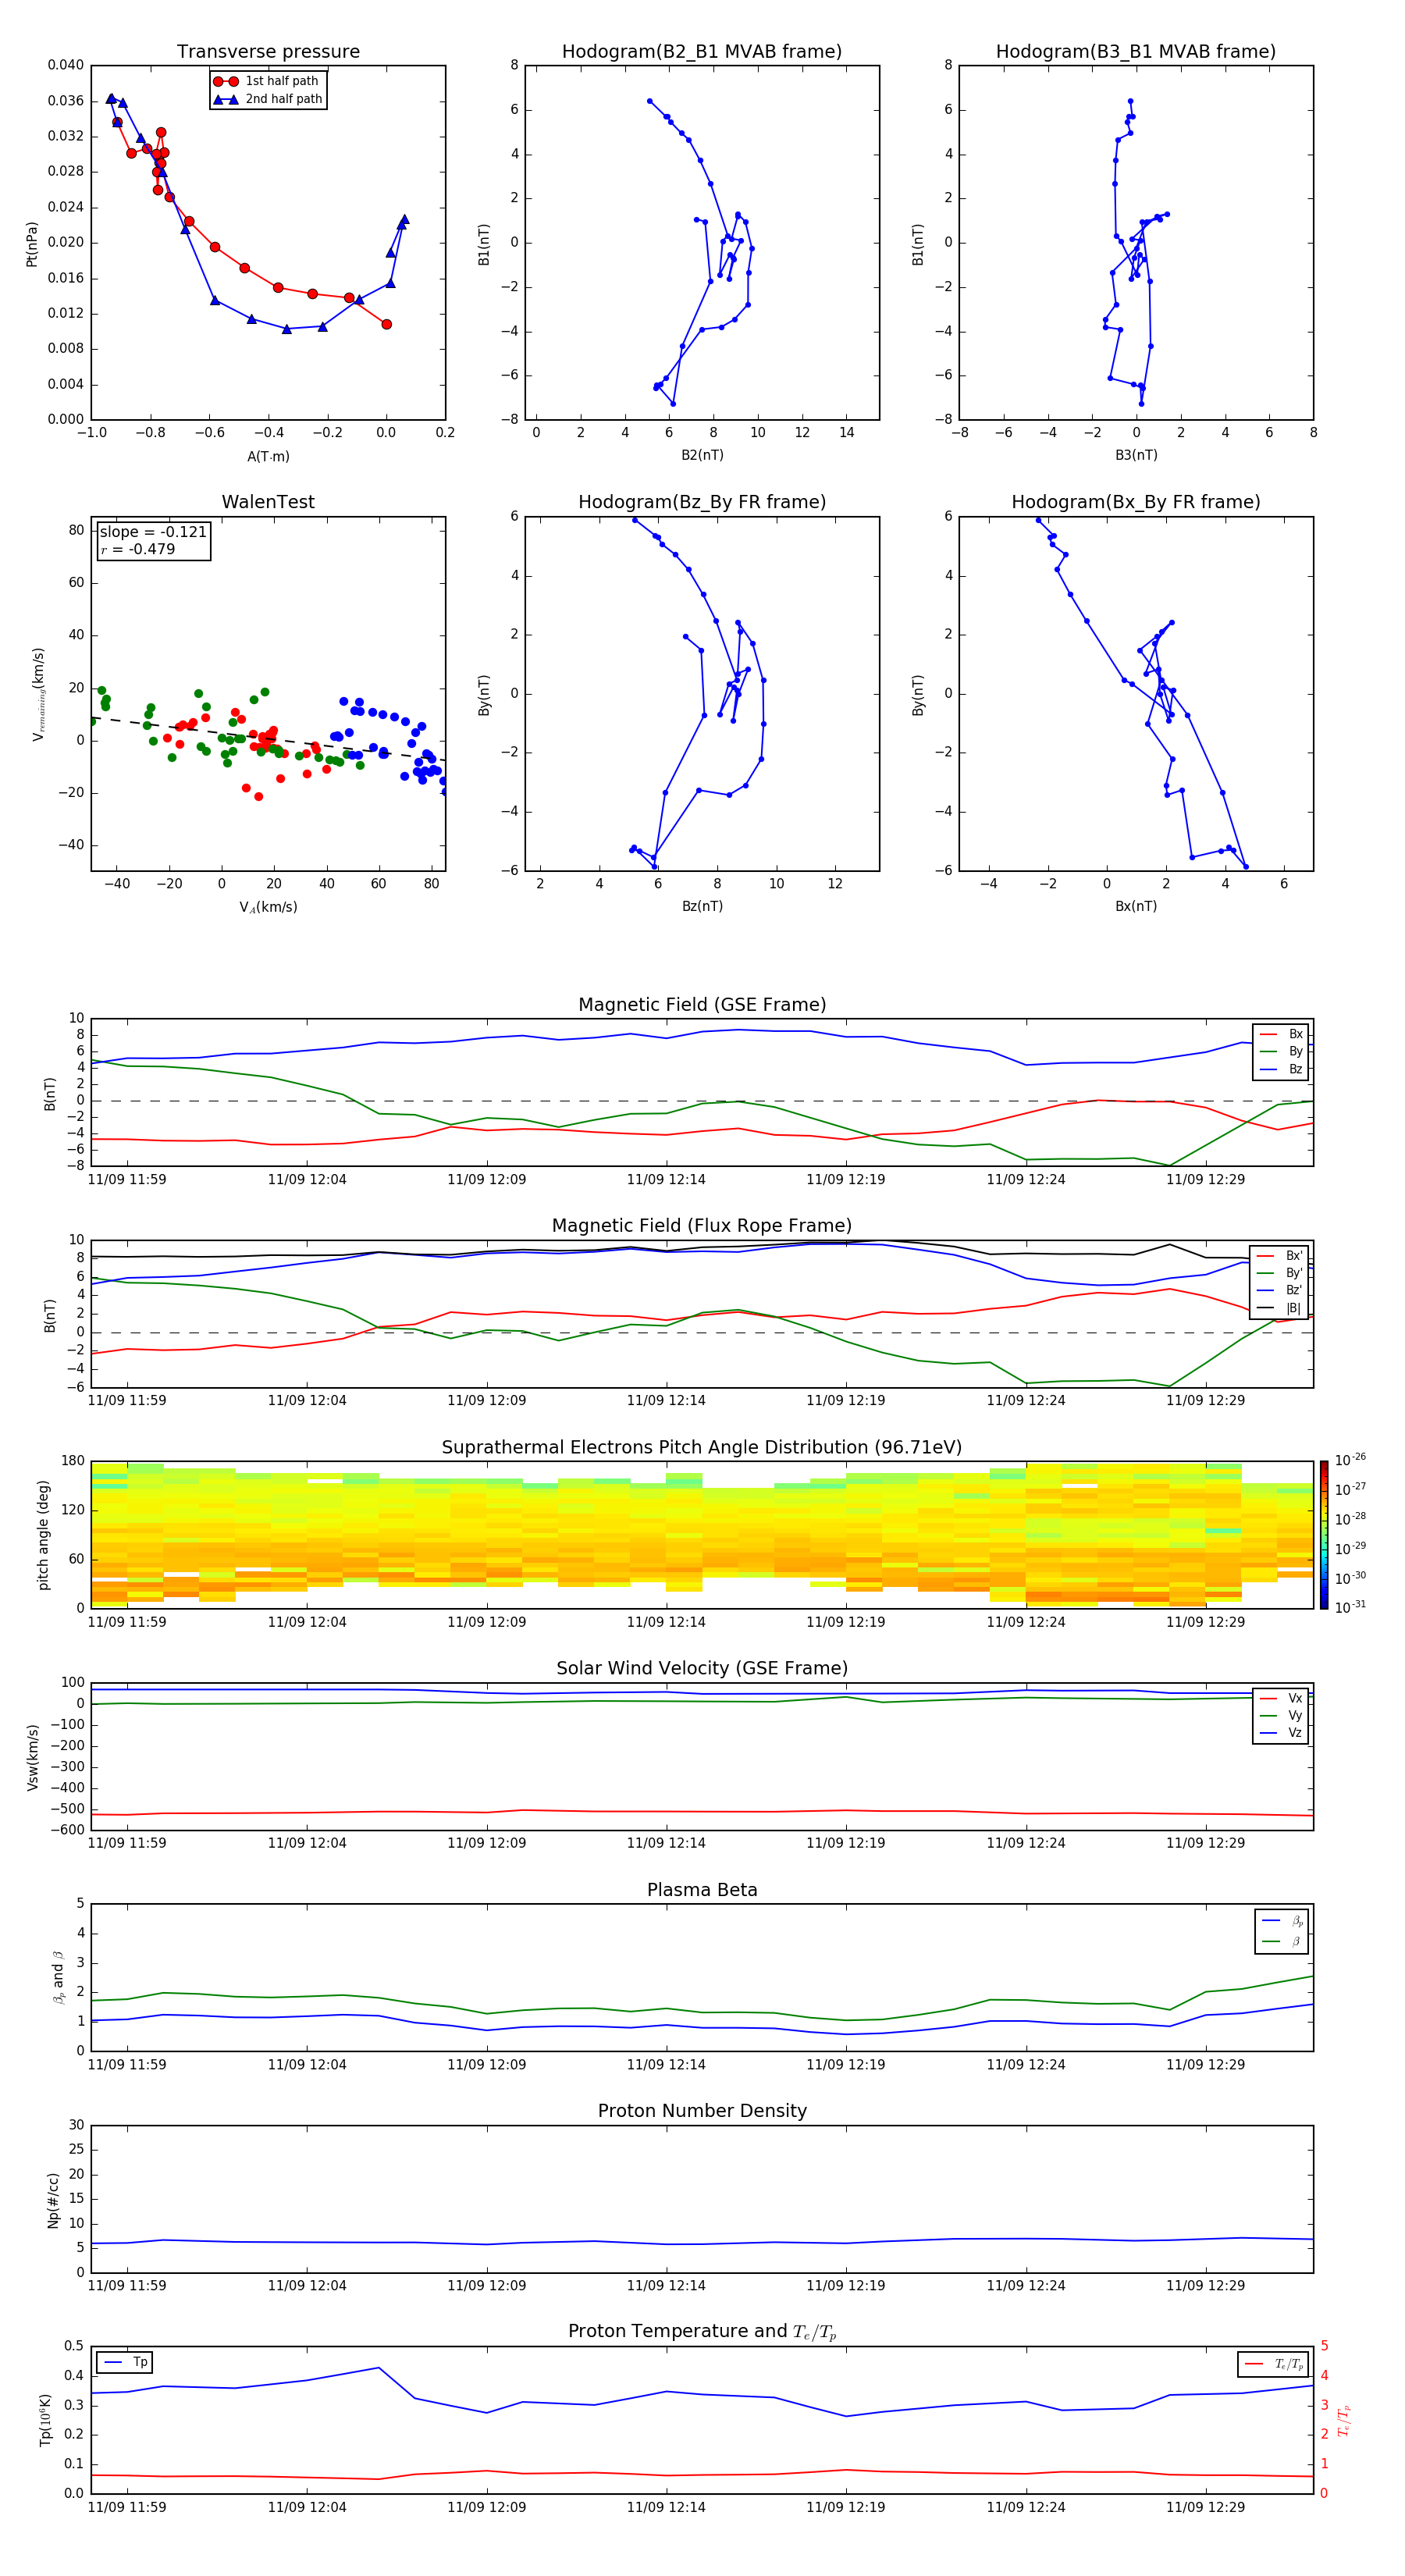Viewport: 1405px width, 2576px height.
Task: Click 'slope = -0.121' annotation
Action: pyautogui.click(x=153, y=532)
